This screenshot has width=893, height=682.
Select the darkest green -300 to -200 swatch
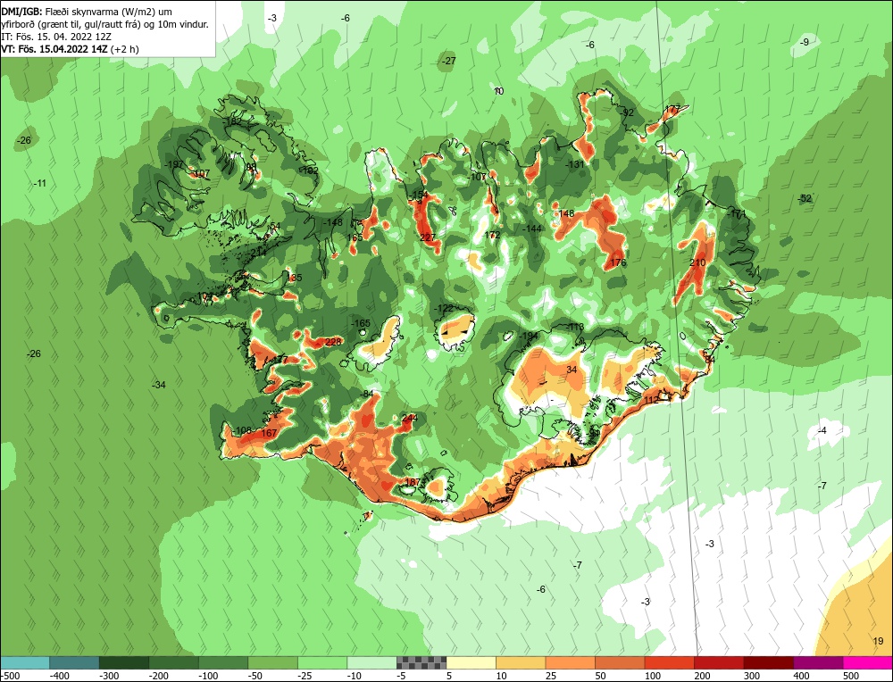tap(124, 662)
